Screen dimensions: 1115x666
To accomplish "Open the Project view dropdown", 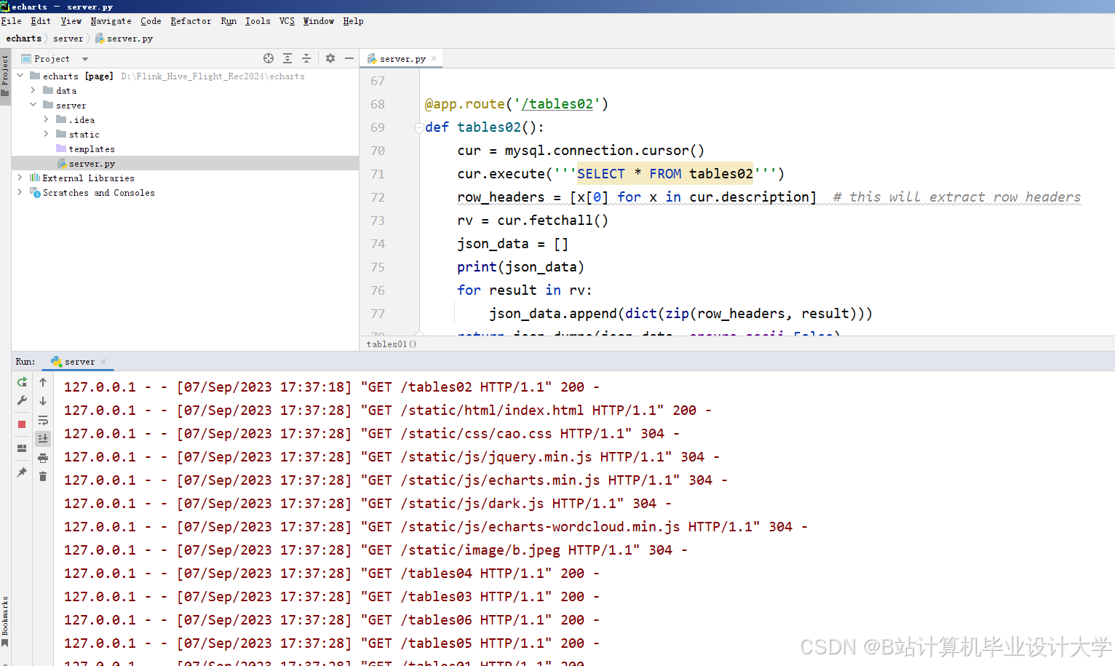I will (x=85, y=59).
